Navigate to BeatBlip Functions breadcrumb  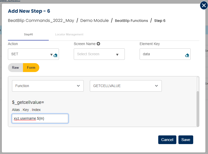(x=131, y=21)
